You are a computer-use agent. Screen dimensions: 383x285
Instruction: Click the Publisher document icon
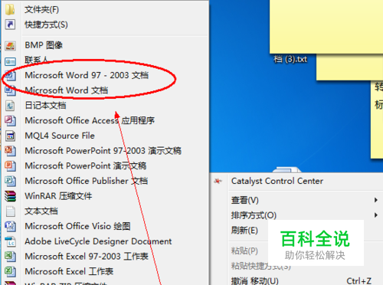(x=10, y=181)
